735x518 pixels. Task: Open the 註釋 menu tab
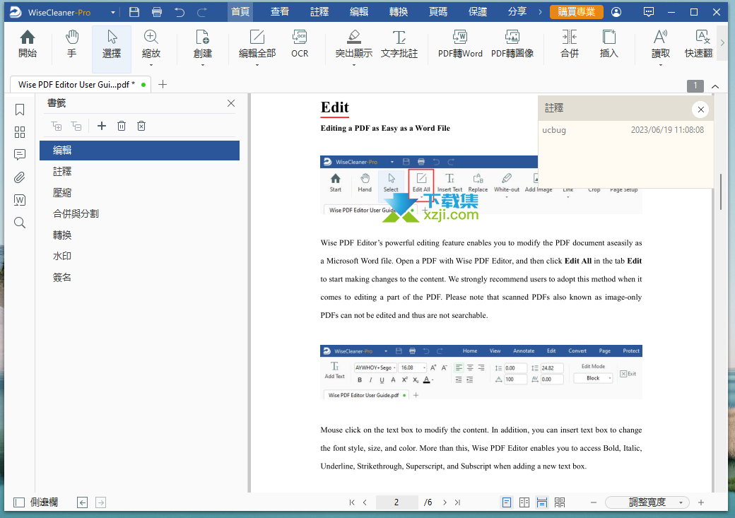(x=319, y=12)
